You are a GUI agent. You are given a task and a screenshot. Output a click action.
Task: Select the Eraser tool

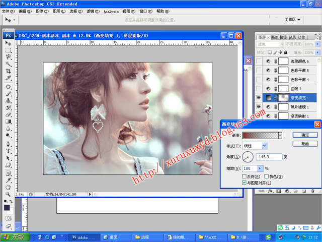point(8,114)
